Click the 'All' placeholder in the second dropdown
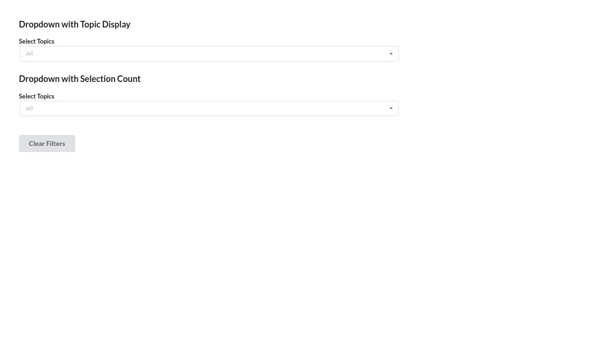The width and height of the screenshot is (606, 341). click(x=29, y=108)
